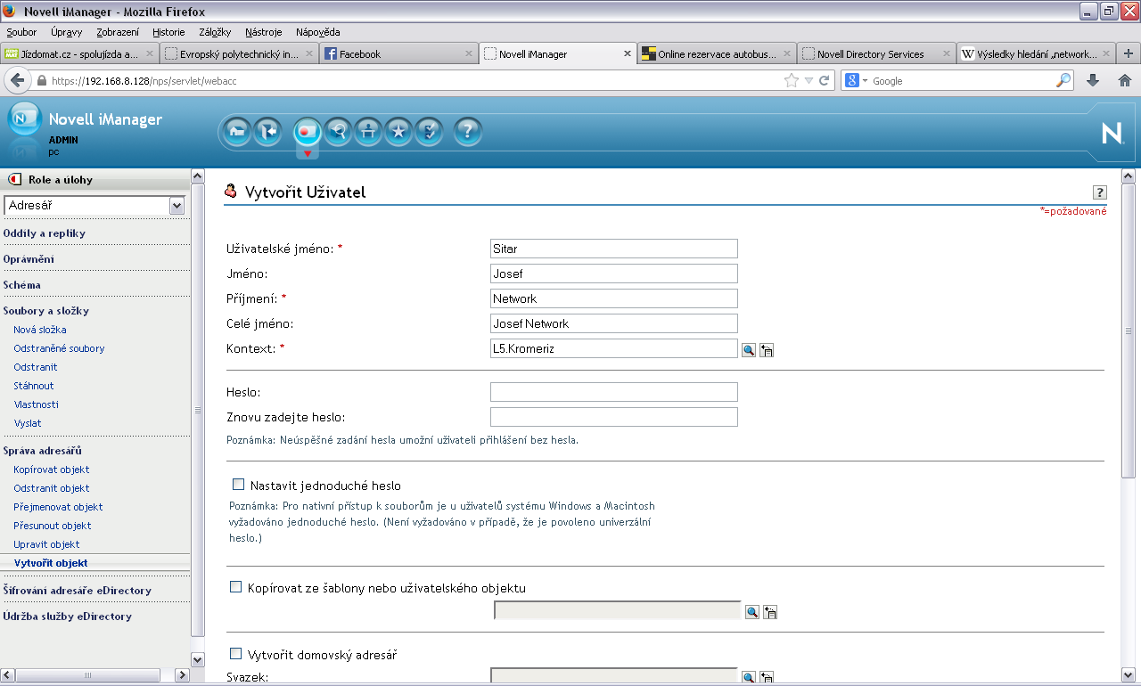Expand Oddíly a repliky section

click(x=45, y=233)
